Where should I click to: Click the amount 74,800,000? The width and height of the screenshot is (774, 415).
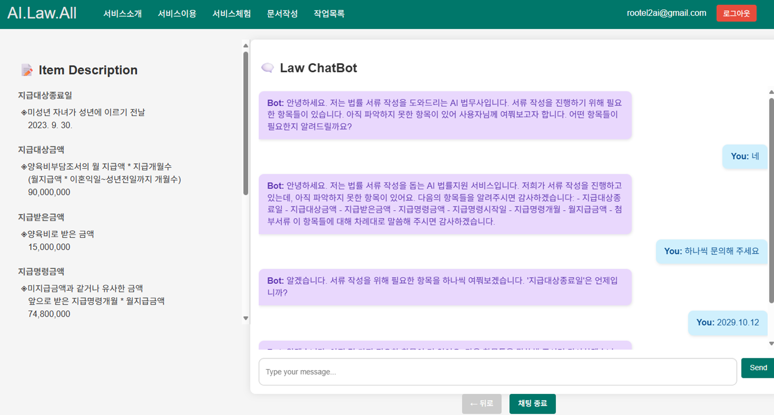[49, 314]
